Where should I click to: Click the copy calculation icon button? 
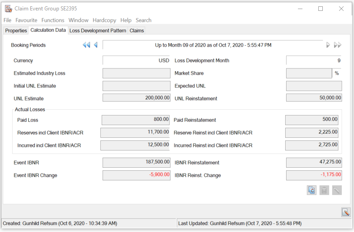[312, 190]
